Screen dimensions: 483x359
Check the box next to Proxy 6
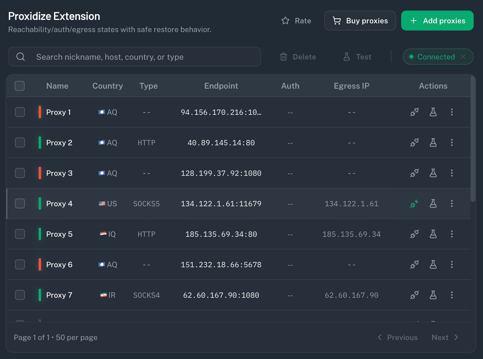coord(20,264)
